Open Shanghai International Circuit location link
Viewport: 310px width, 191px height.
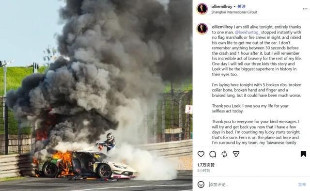(x=234, y=12)
